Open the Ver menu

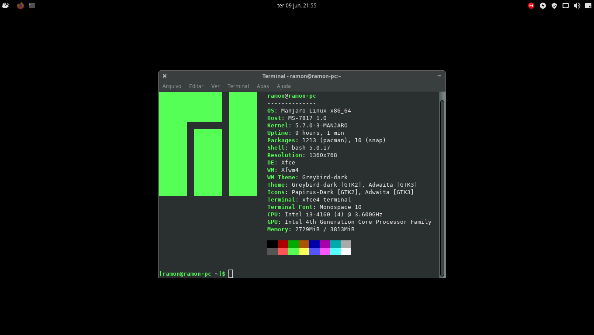pyautogui.click(x=215, y=86)
